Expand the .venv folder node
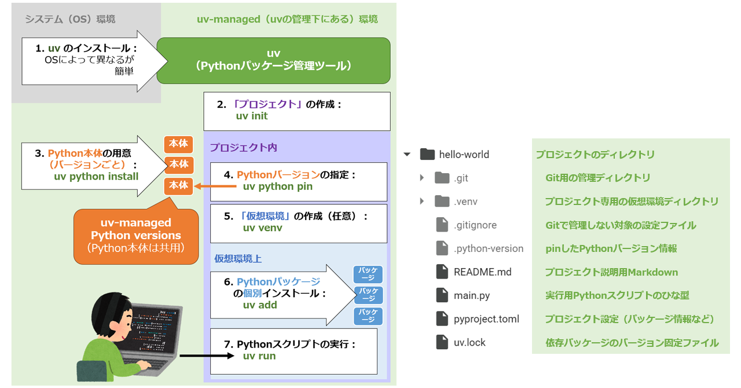Screen dimensions: 741x388 tap(420, 202)
